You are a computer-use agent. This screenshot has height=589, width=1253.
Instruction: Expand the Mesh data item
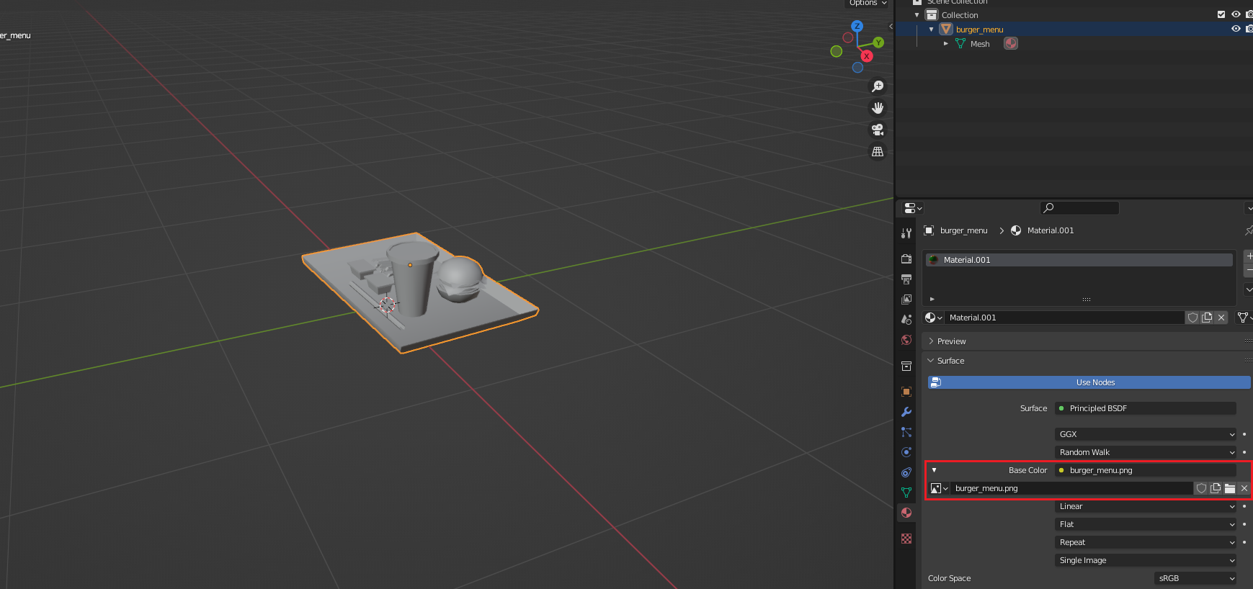946,44
